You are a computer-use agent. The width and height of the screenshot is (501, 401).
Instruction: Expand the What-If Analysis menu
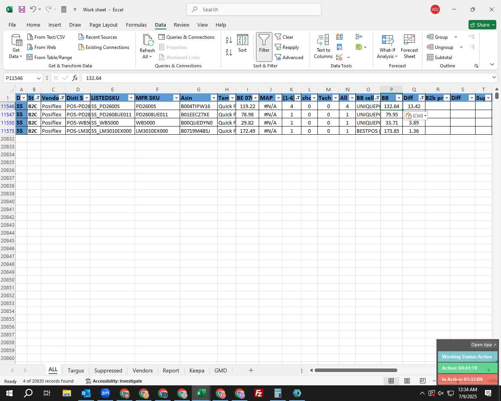click(x=387, y=46)
